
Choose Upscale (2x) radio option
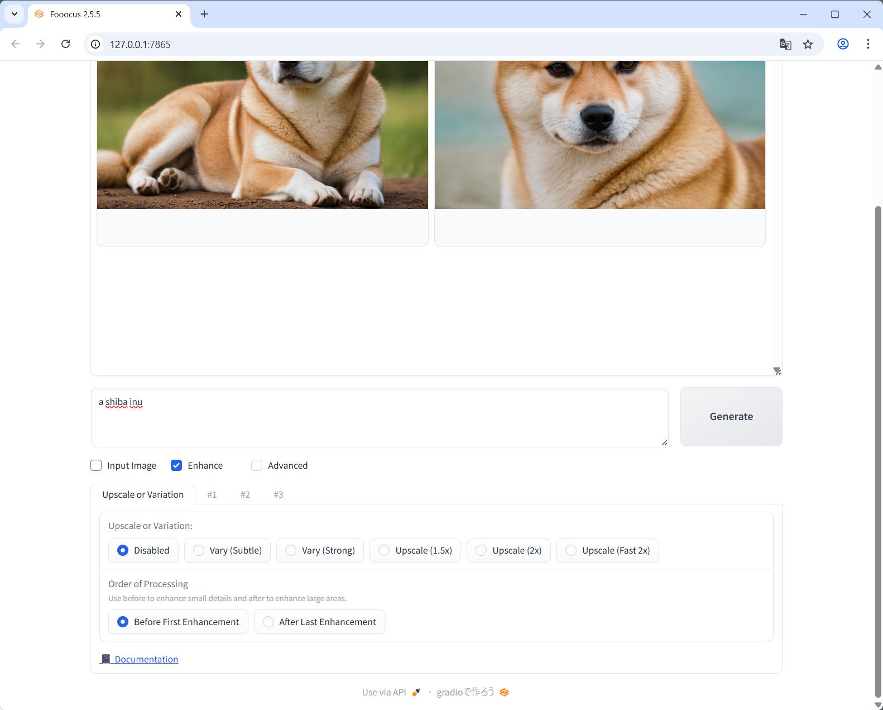[481, 550]
